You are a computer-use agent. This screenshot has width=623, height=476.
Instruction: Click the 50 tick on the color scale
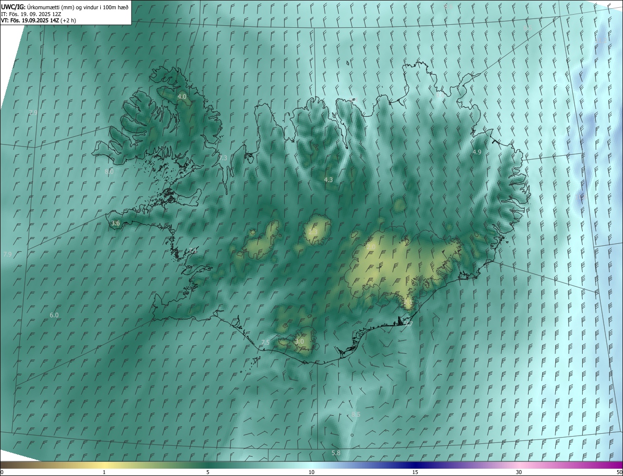[x=619, y=472]
